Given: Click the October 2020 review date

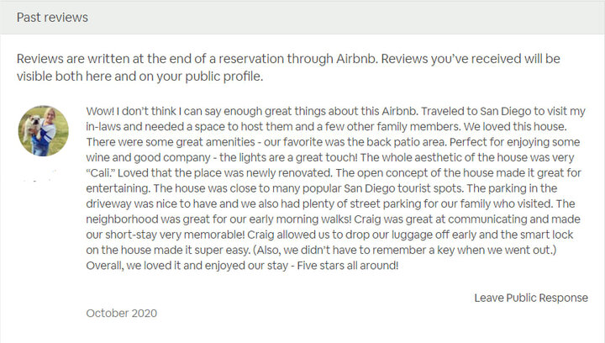Looking at the screenshot, I should pyautogui.click(x=121, y=313).
